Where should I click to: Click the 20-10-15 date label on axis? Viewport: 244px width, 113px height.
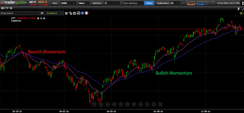point(17,111)
